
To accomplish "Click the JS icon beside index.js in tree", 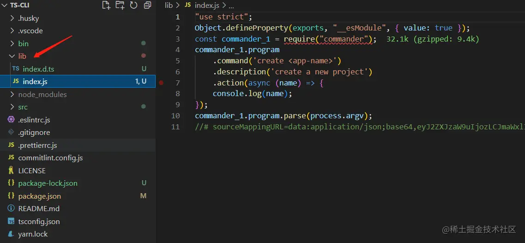I will click(x=16, y=81).
